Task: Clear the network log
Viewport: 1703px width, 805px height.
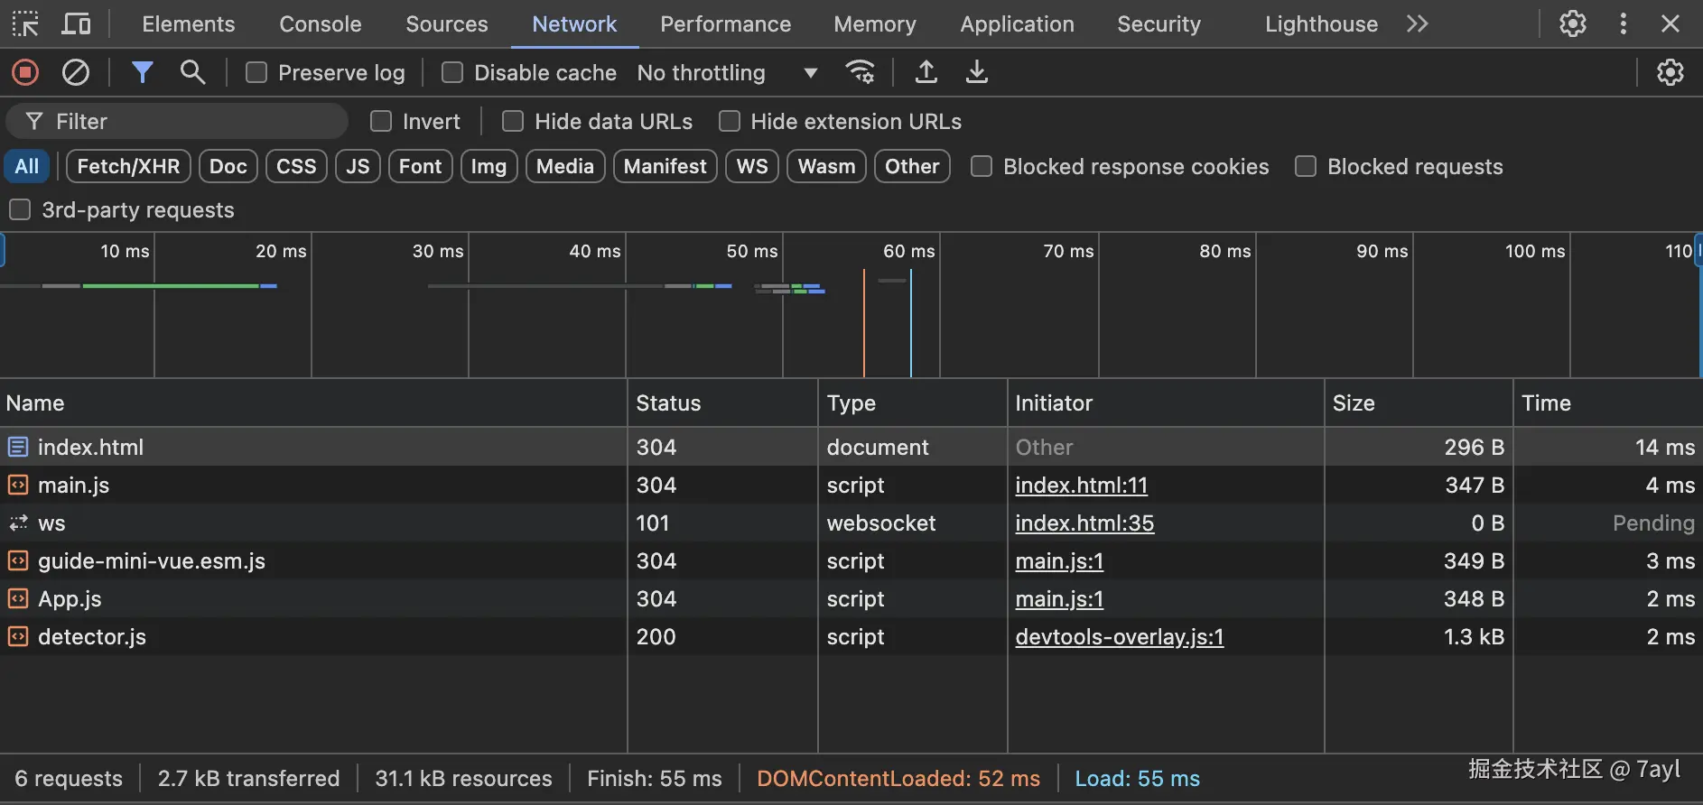Action: click(x=76, y=72)
